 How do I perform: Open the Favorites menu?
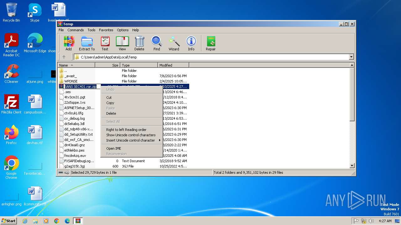point(106,30)
